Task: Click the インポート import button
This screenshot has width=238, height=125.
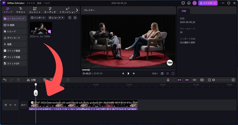Action: 38,18
